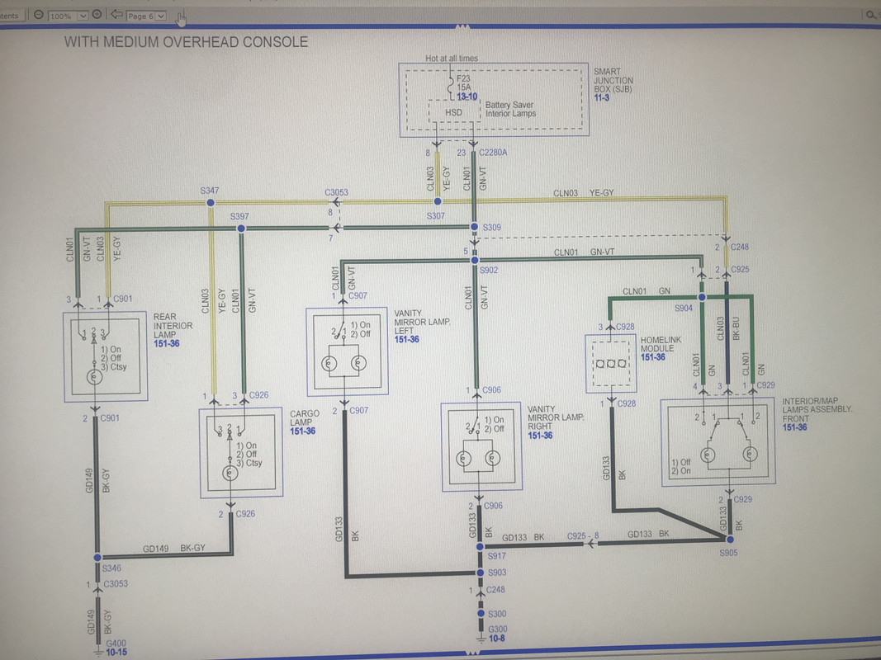Click the S904 splice label

click(x=683, y=308)
